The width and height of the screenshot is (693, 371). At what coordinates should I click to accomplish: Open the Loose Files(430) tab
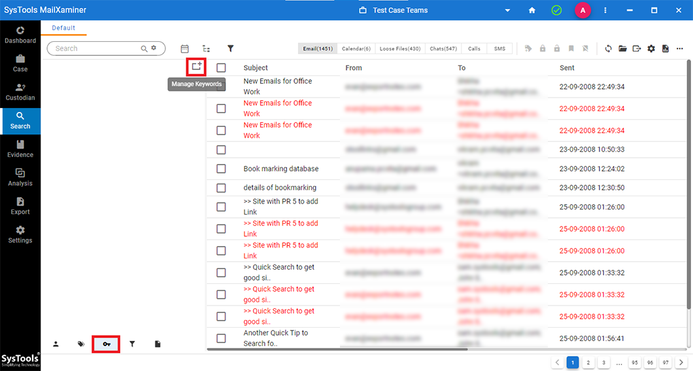(x=400, y=48)
